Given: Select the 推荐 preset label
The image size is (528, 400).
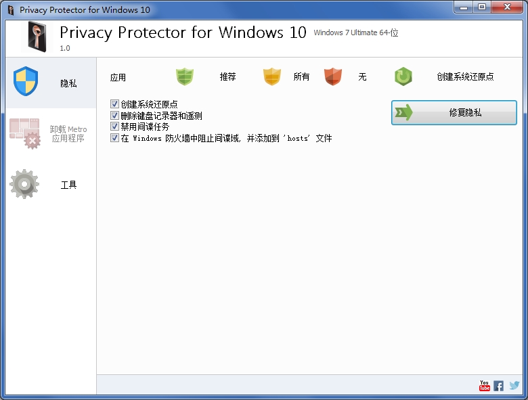Looking at the screenshot, I should pyautogui.click(x=227, y=76).
